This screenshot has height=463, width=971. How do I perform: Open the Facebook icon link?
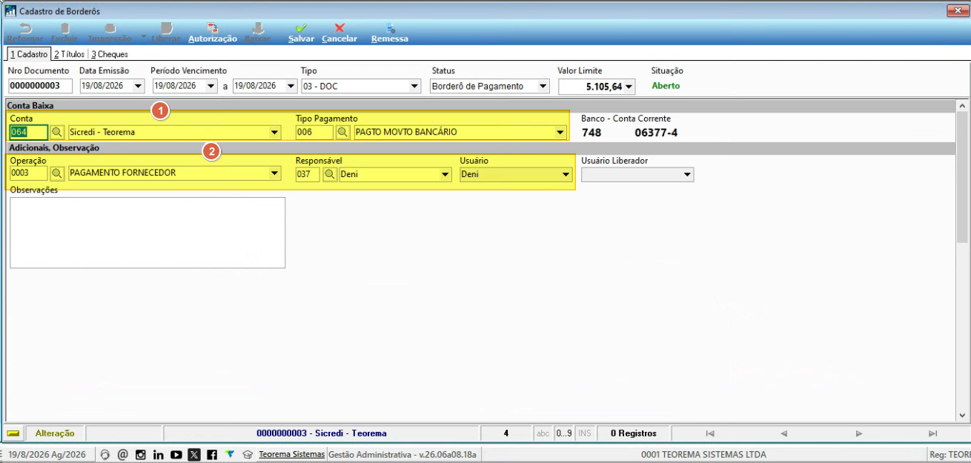tap(212, 454)
